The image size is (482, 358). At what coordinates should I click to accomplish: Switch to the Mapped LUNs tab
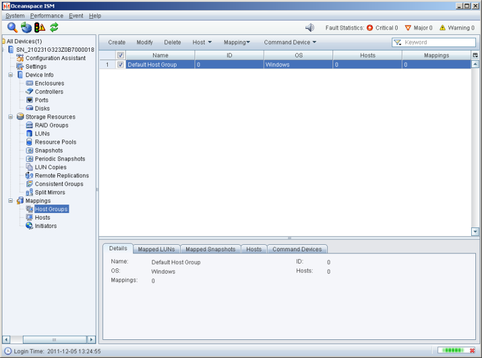coord(157,249)
